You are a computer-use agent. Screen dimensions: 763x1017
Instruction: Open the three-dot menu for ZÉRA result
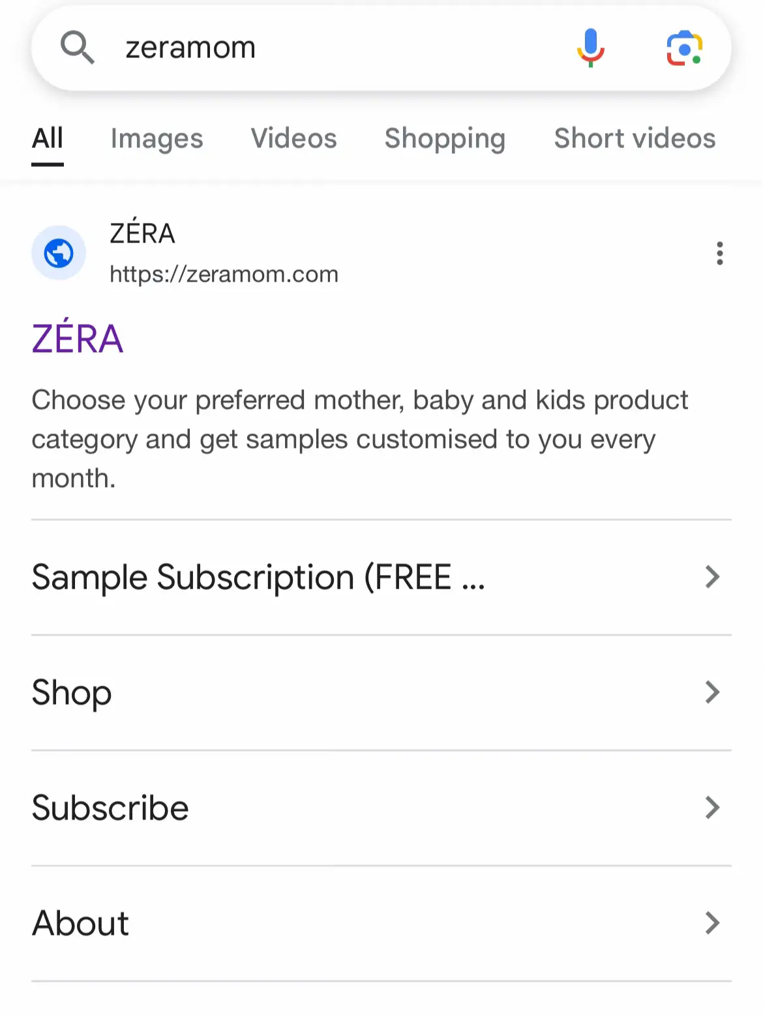click(719, 253)
